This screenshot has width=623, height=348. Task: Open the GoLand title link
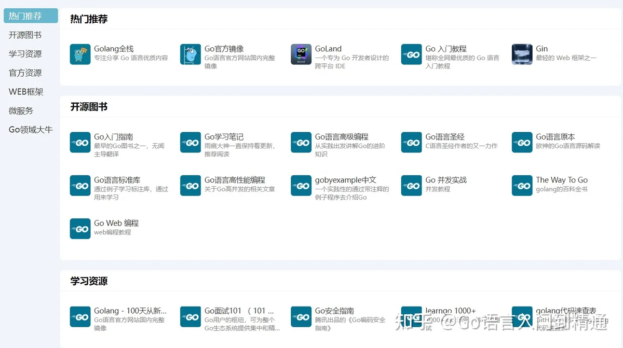(329, 49)
